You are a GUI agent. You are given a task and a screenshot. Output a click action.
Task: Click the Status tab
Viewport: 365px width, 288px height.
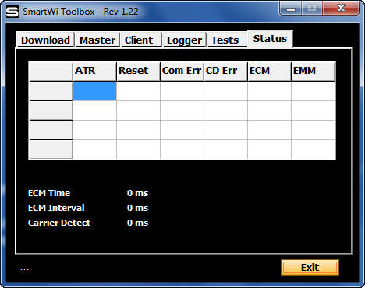270,39
